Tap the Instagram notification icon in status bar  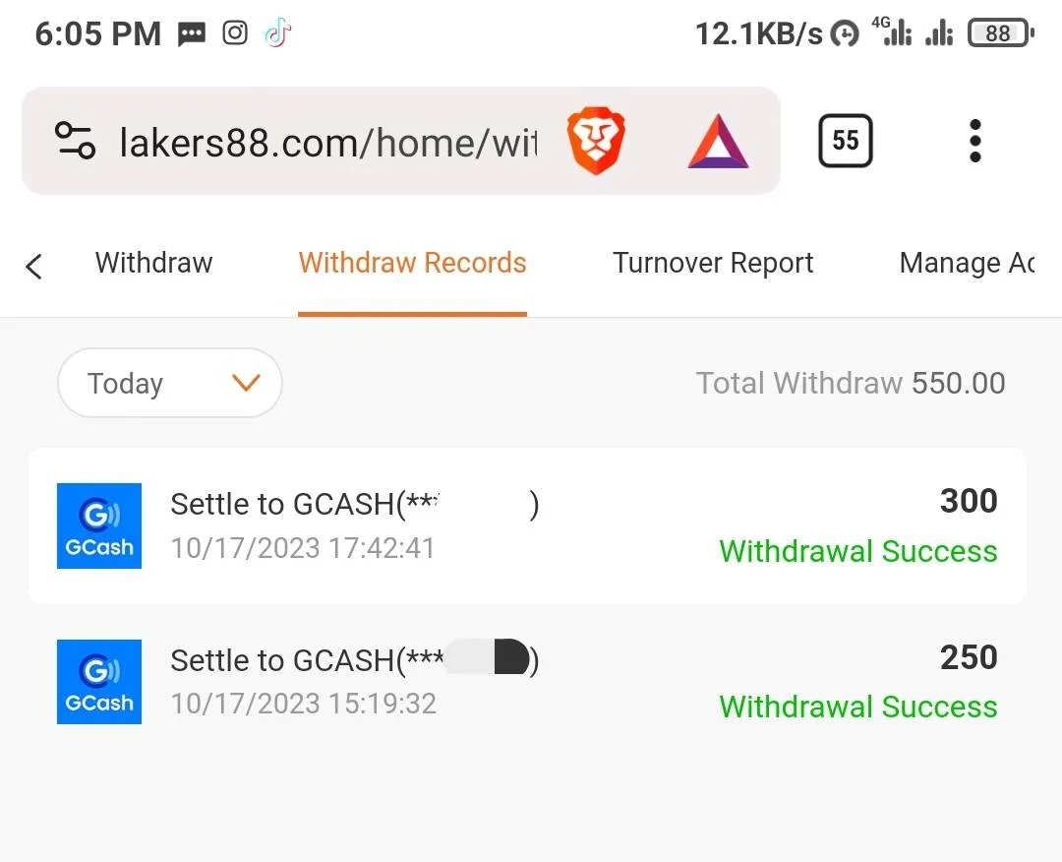(x=235, y=32)
